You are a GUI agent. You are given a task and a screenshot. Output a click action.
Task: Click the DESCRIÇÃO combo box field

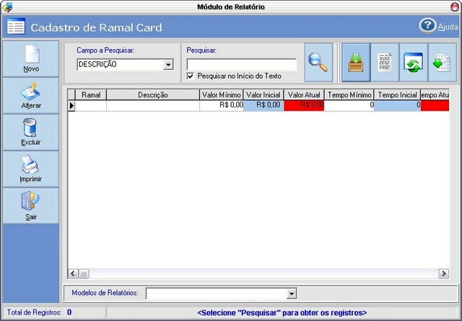pos(125,64)
